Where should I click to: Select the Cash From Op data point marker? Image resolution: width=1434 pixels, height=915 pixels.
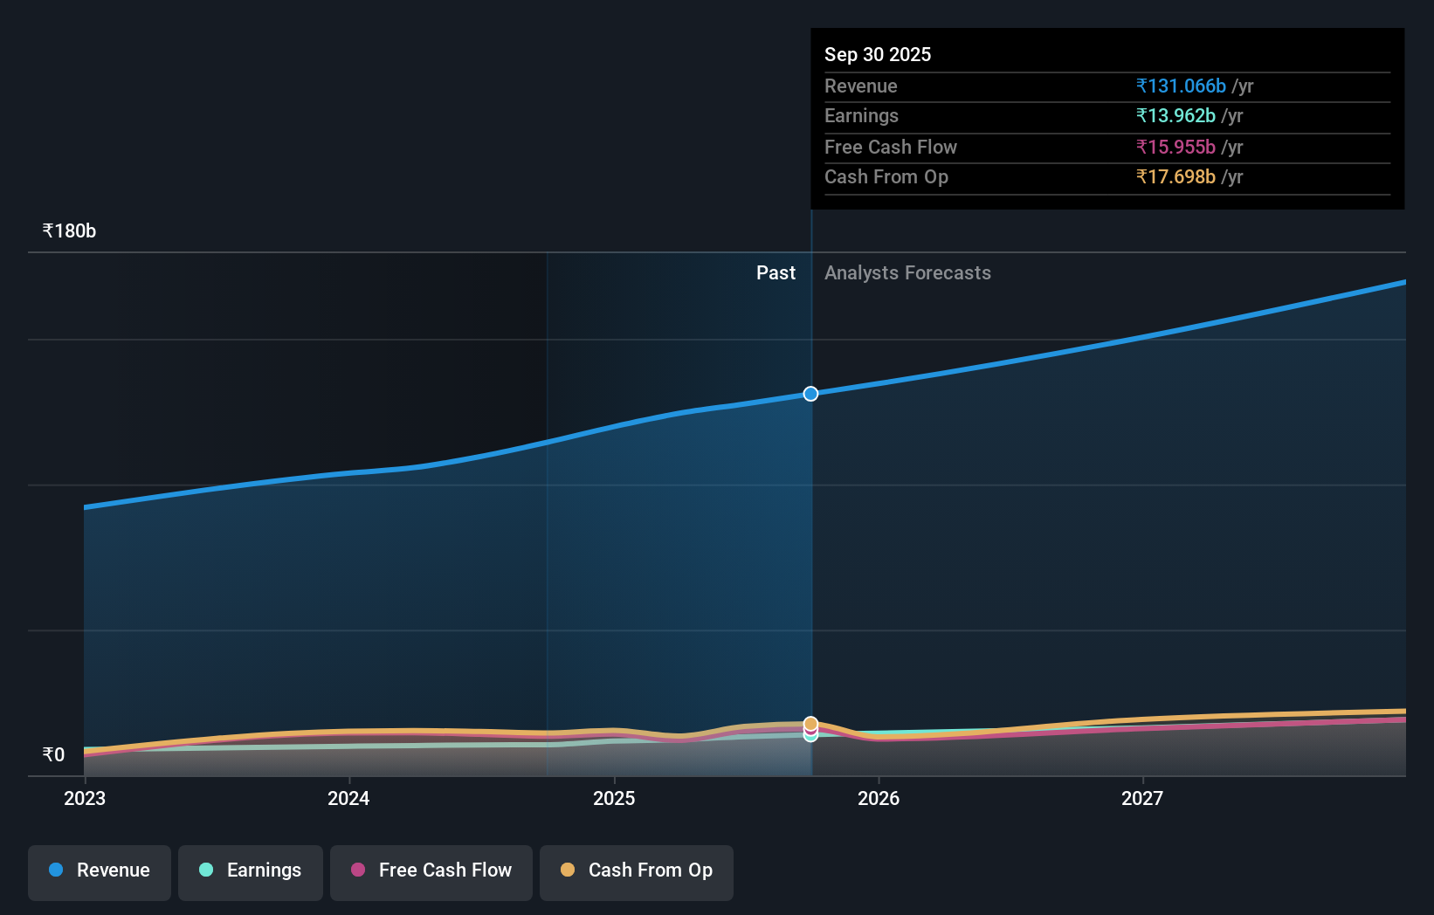click(x=810, y=724)
